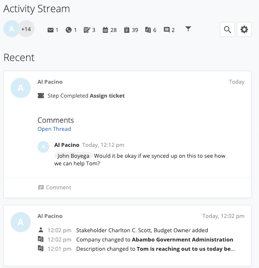Open Abambo Government Administration company change
The image size is (259, 268).
(x=182, y=239)
